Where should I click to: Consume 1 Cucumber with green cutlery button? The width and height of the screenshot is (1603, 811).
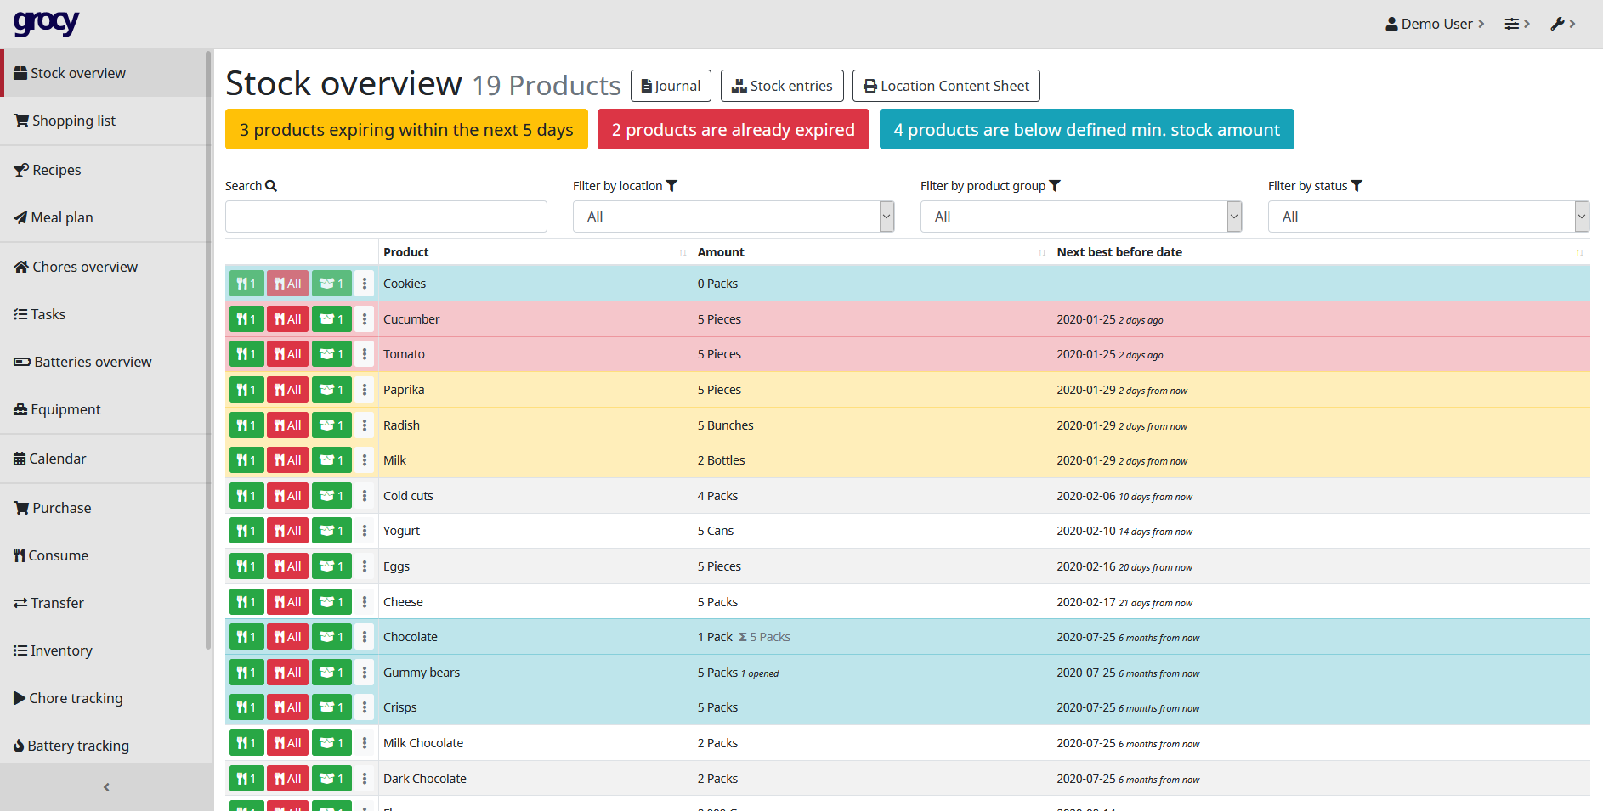246,319
